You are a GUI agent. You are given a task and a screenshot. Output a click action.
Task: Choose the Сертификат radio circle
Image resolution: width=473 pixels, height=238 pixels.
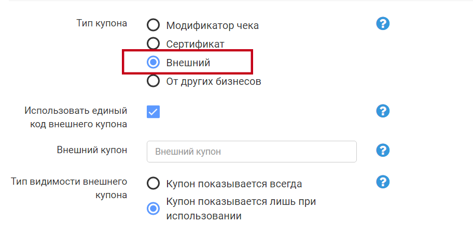coord(153,43)
